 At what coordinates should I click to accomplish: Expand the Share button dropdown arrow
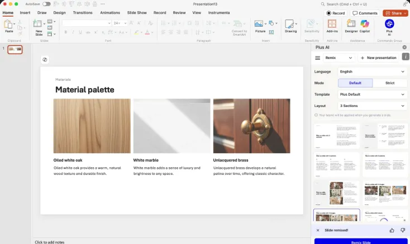pyautogui.click(x=405, y=13)
